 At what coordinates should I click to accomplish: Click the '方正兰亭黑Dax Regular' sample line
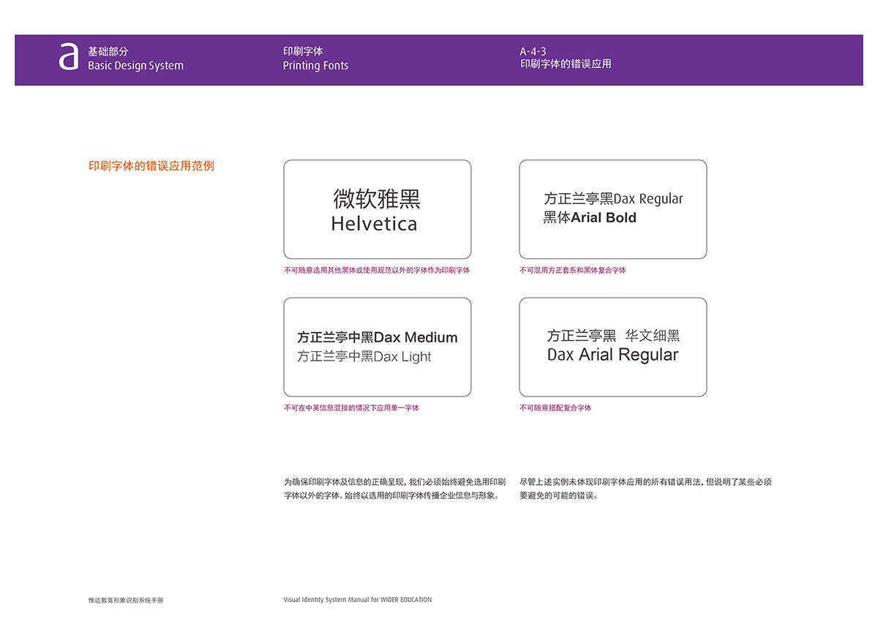pyautogui.click(x=613, y=199)
